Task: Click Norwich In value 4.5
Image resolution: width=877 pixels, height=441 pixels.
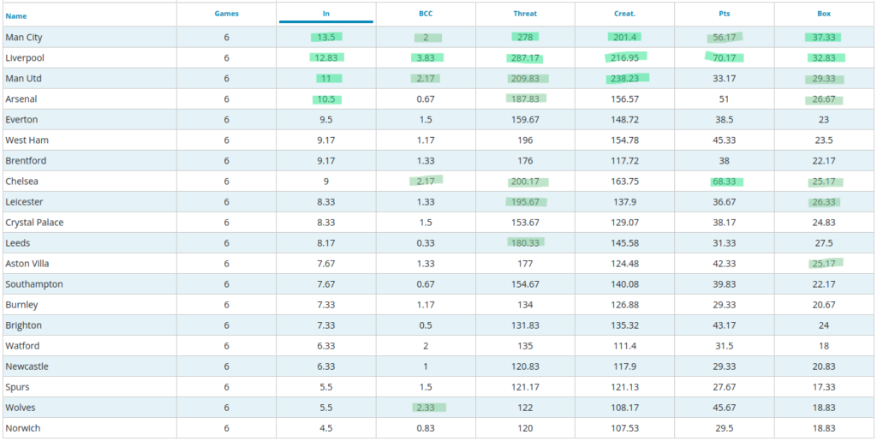Action: [326, 429]
